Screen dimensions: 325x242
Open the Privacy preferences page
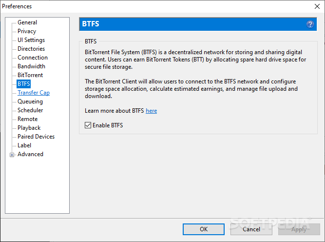[27, 31]
